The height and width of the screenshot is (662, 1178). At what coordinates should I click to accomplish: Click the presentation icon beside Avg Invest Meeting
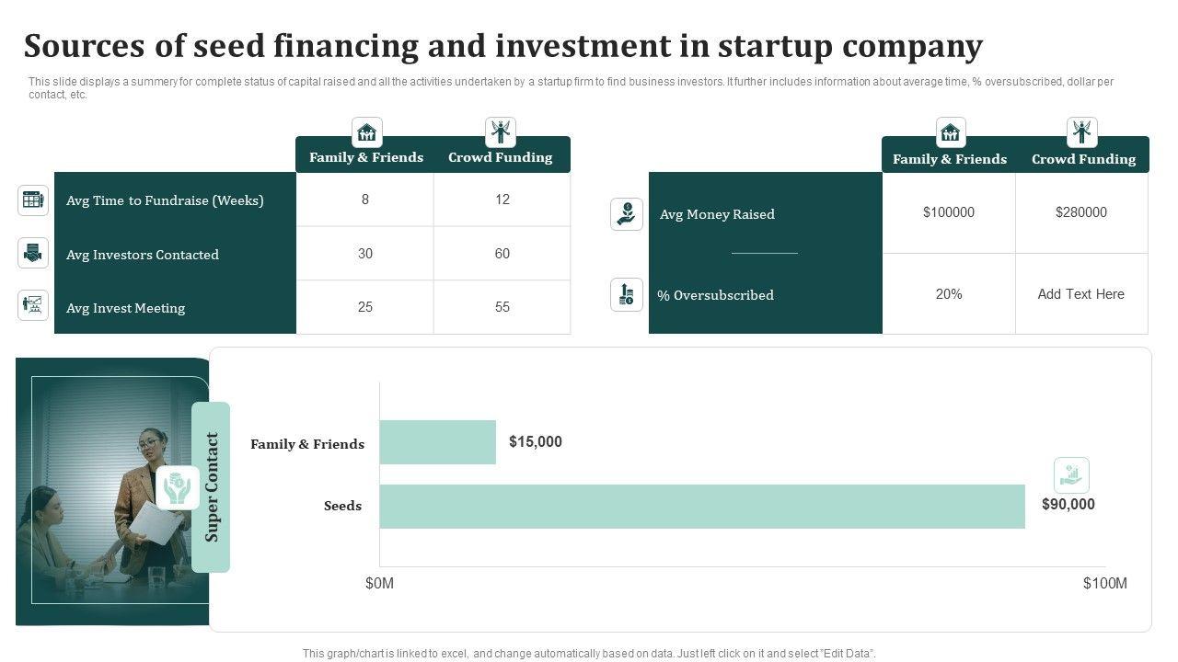pos(33,304)
